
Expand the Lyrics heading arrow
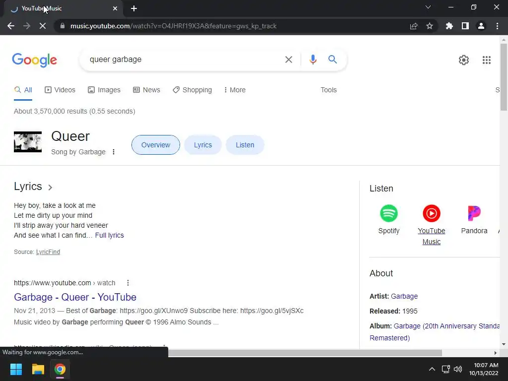click(x=50, y=187)
